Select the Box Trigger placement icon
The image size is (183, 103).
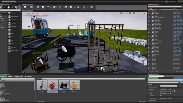(x=9, y=47)
